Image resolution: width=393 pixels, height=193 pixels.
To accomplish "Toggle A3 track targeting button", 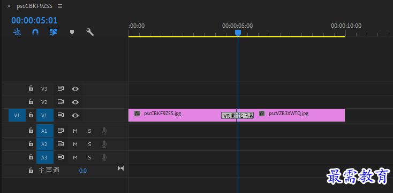I will [x=45, y=157].
